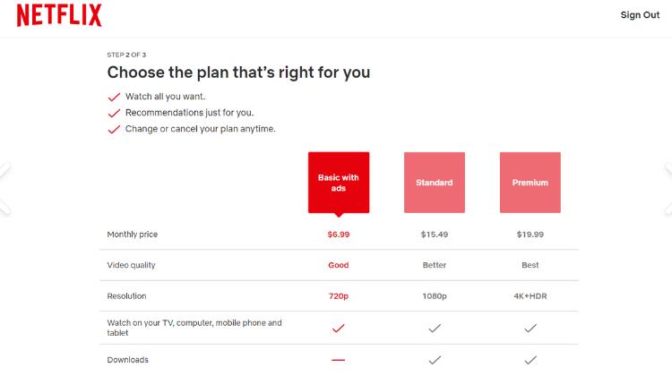Click the 720p resolution value

click(x=338, y=296)
